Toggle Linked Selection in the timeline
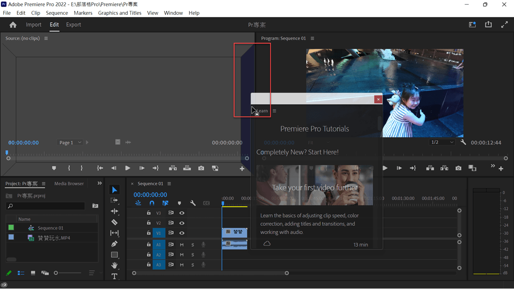The image size is (514, 289). click(x=165, y=203)
